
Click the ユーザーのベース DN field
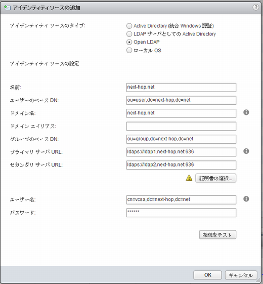click(x=181, y=100)
